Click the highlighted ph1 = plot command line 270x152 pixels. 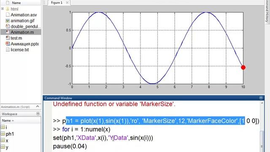pos(156,121)
